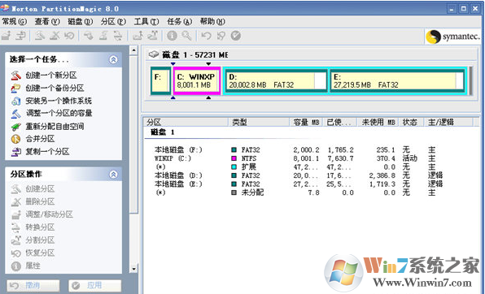Click the 容量 MB column header
The image size is (485, 294).
306,123
